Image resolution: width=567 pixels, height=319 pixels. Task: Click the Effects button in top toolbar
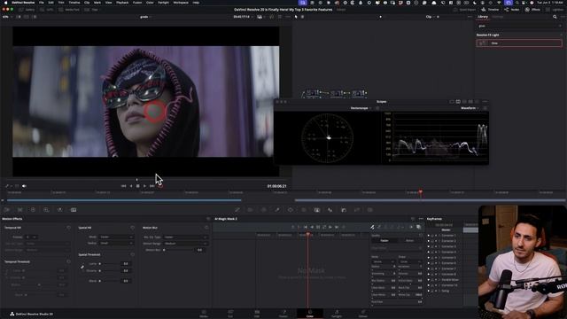533,10
